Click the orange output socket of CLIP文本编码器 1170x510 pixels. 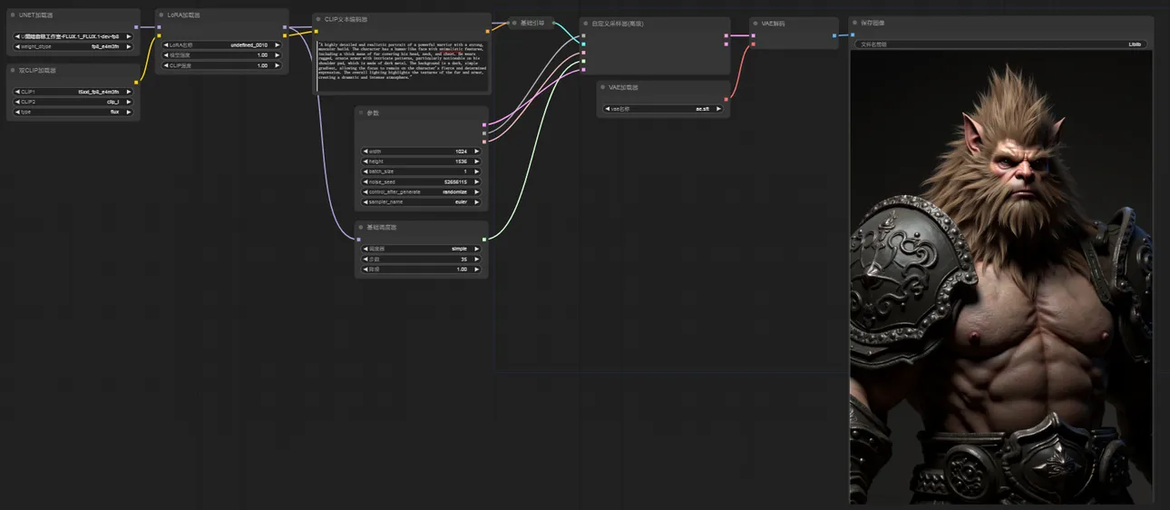click(487, 31)
